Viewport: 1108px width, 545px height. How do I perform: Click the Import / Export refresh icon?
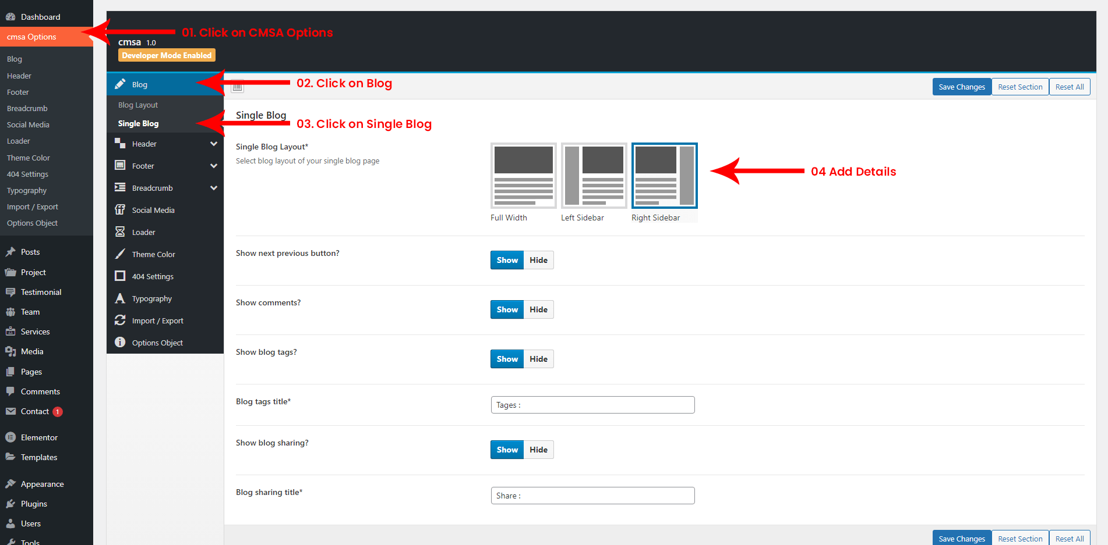click(120, 320)
